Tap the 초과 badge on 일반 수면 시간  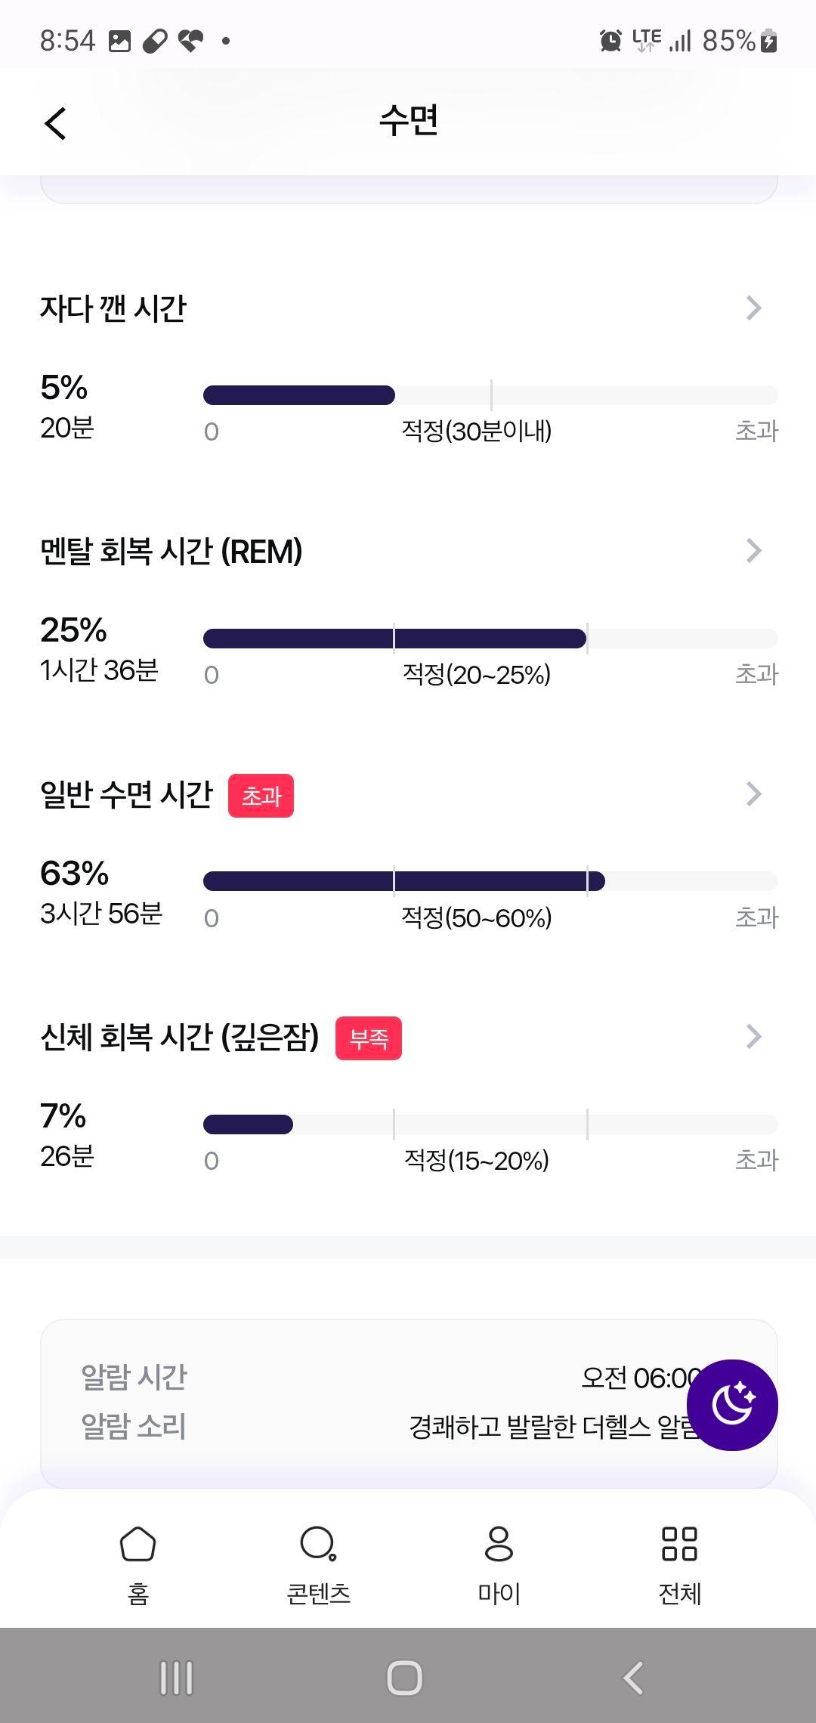[261, 796]
